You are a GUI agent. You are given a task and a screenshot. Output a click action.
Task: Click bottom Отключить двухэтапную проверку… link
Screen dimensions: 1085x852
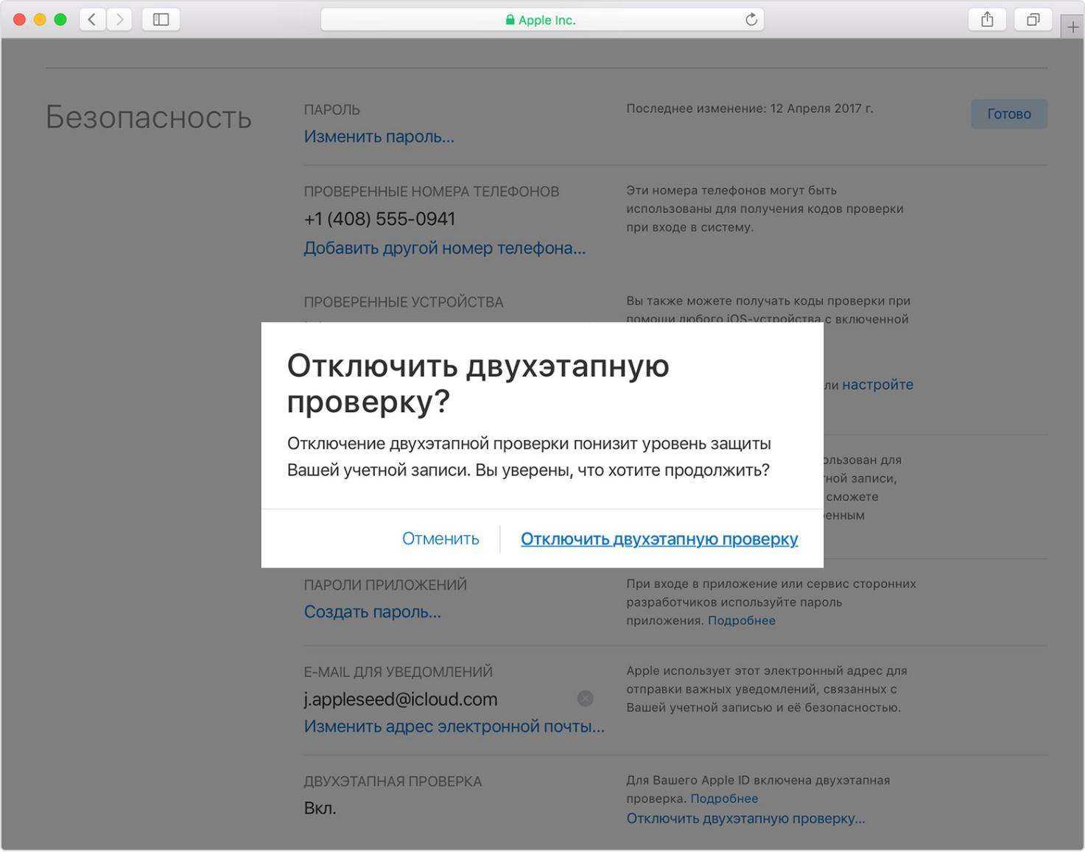pyautogui.click(x=745, y=818)
